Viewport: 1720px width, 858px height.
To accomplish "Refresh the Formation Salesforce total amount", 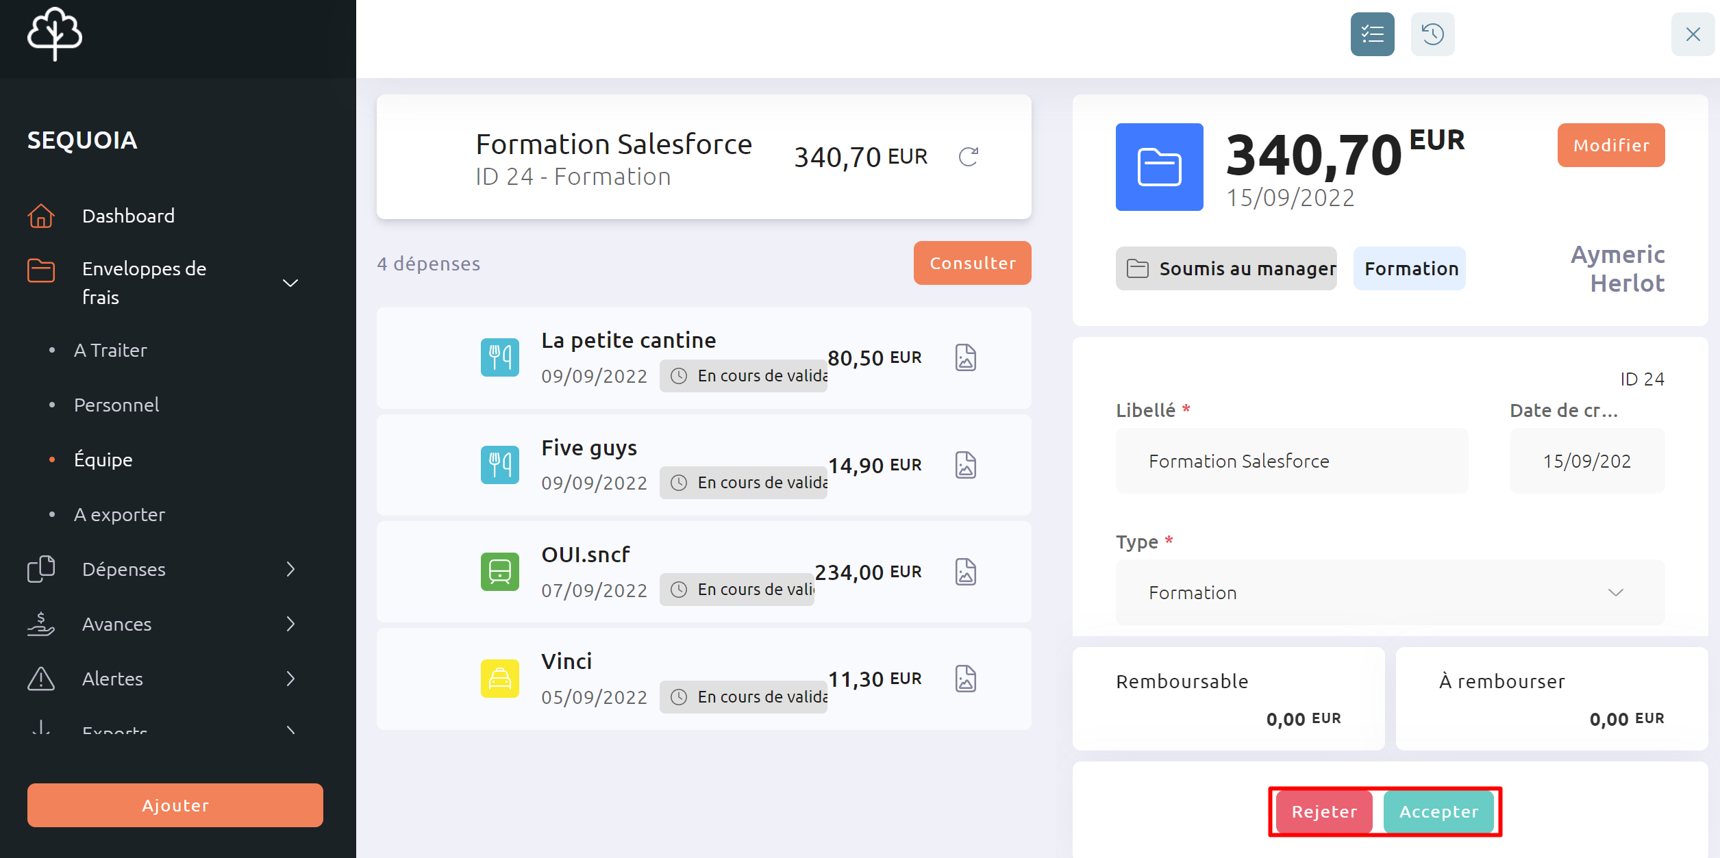I will click(969, 157).
